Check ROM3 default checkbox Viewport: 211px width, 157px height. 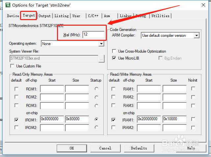click(16, 105)
